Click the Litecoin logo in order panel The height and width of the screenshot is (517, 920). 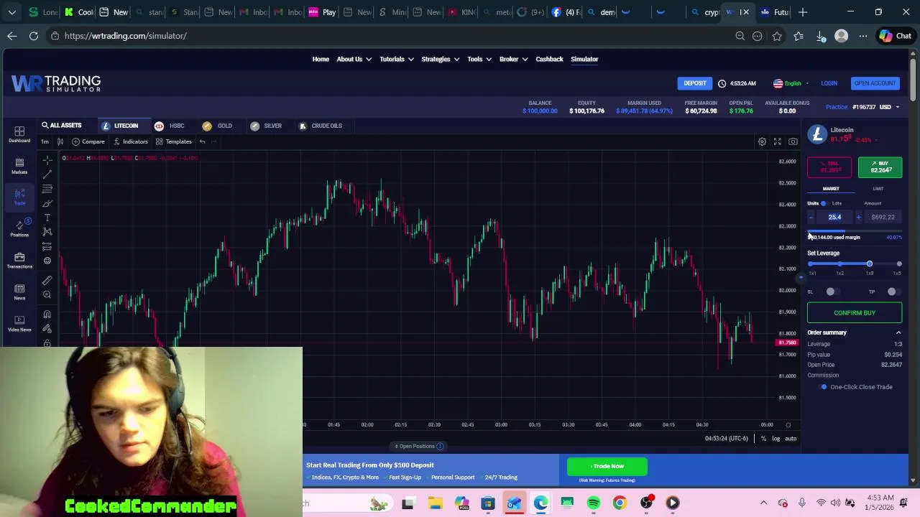tap(816, 134)
